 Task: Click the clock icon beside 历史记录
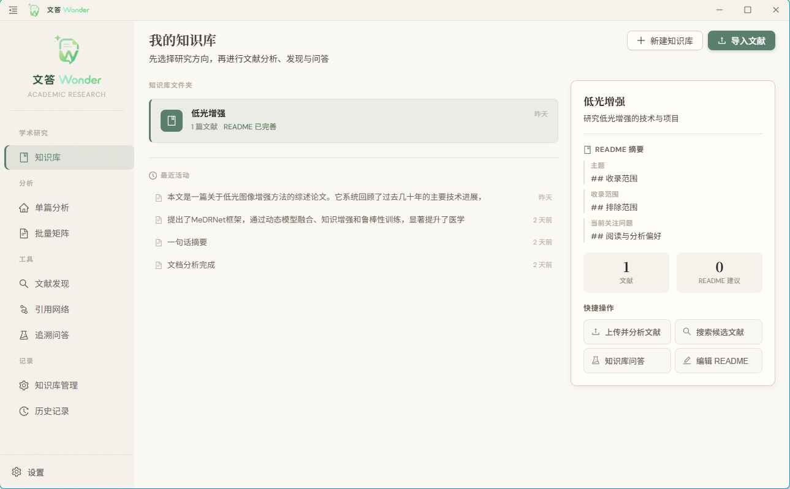[24, 411]
